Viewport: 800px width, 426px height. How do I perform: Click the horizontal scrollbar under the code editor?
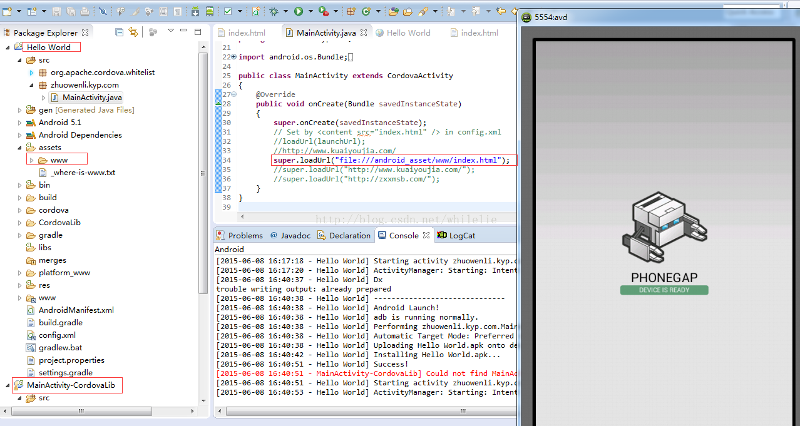coord(376,216)
